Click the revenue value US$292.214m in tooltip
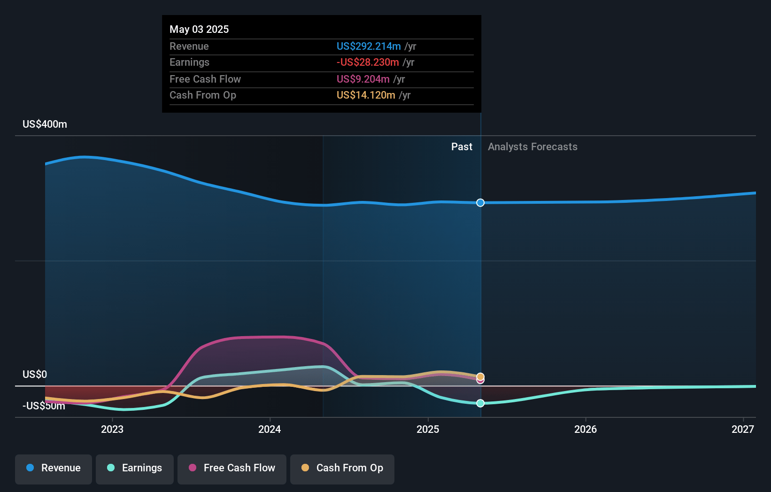771x492 pixels. tap(369, 46)
